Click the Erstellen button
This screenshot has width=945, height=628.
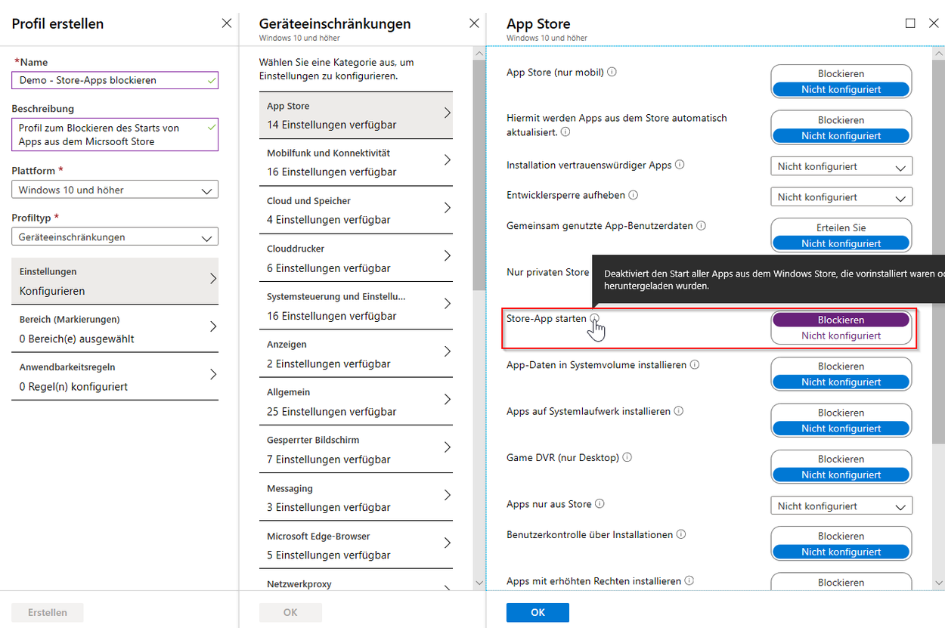tap(48, 612)
